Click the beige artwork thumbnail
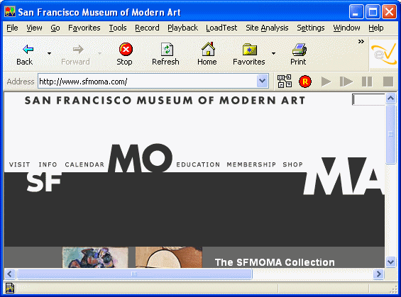 tap(168, 257)
